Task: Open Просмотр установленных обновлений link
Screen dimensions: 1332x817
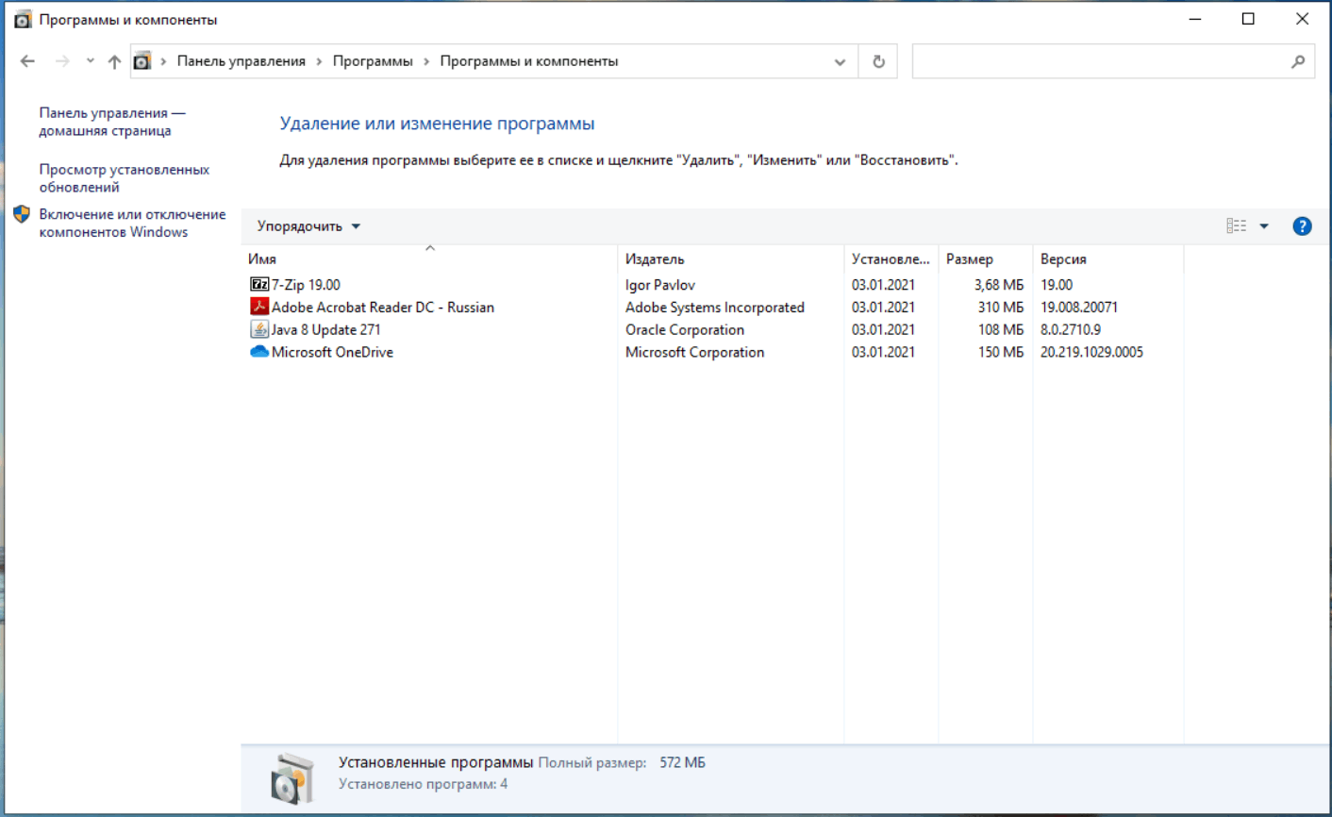Action: click(x=124, y=178)
